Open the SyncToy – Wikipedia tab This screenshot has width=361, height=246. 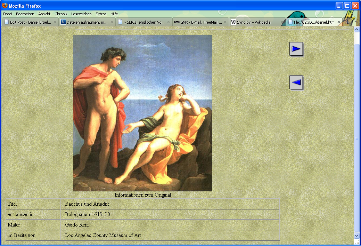[254, 22]
